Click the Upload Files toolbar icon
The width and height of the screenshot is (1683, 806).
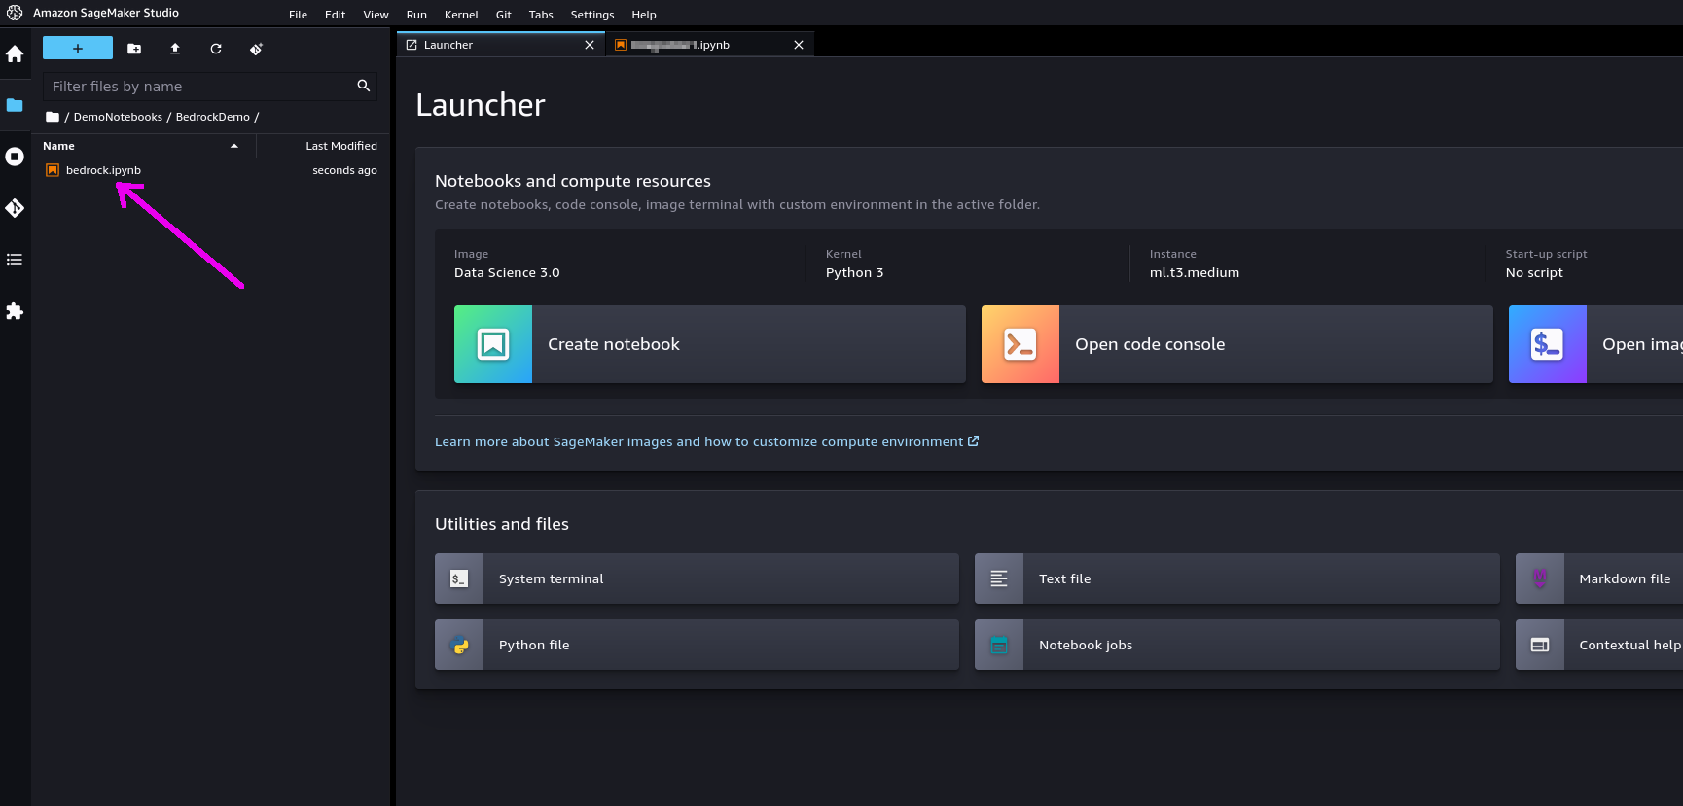pyautogui.click(x=175, y=49)
